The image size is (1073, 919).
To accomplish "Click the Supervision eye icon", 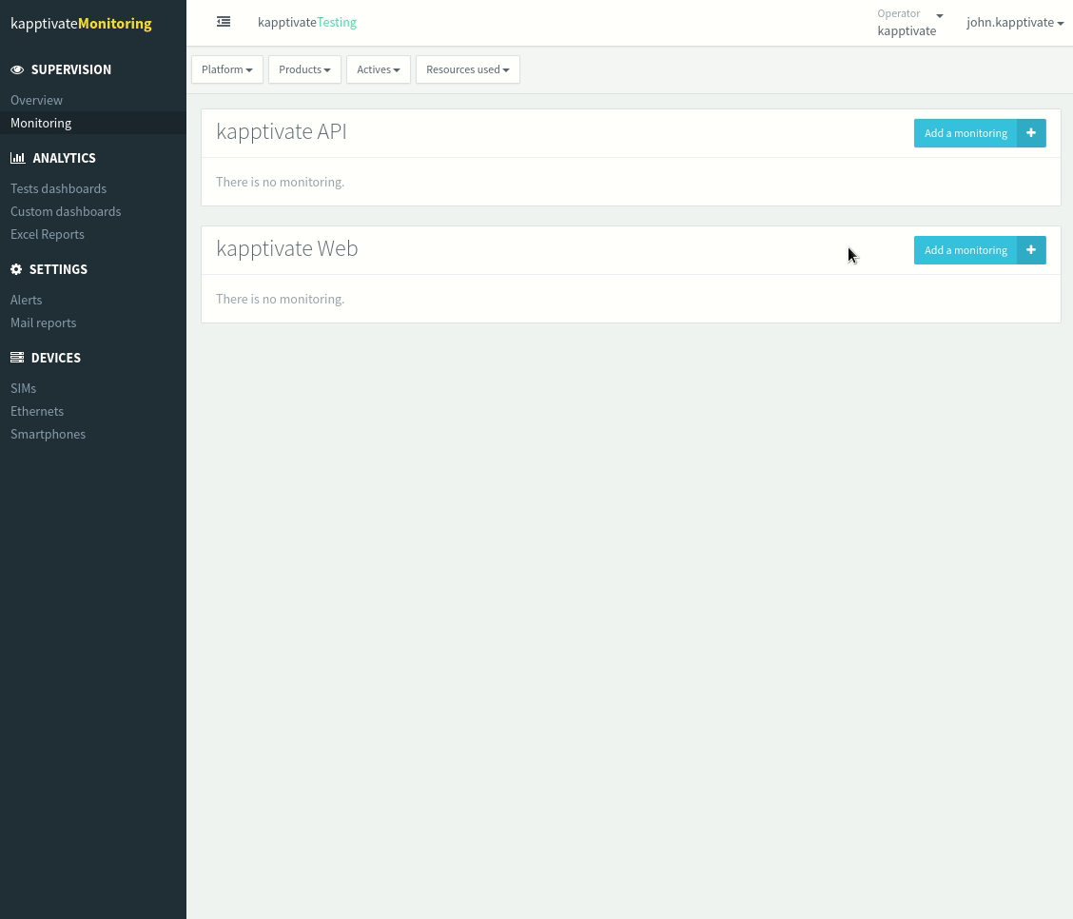I will coord(17,69).
